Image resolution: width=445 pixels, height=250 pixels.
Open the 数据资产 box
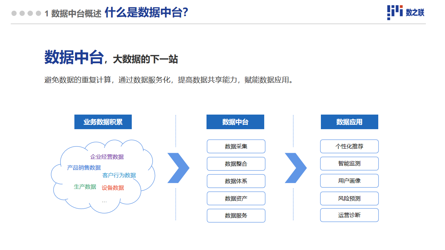[236, 198]
